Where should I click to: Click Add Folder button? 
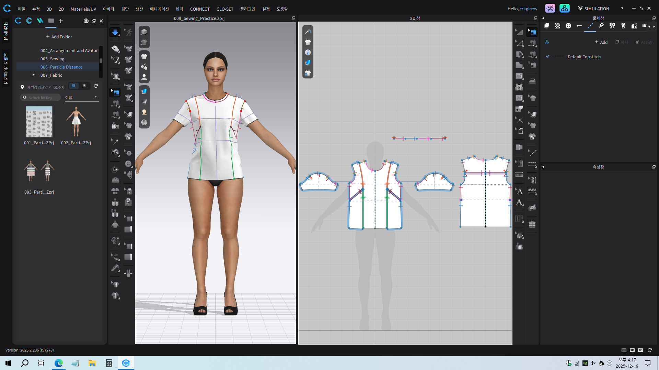59,37
